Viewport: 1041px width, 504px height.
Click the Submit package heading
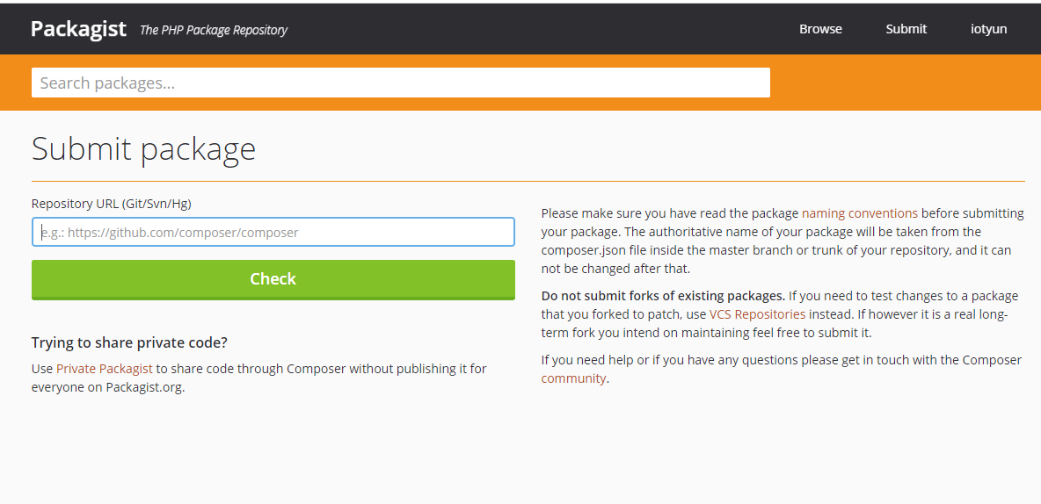143,148
